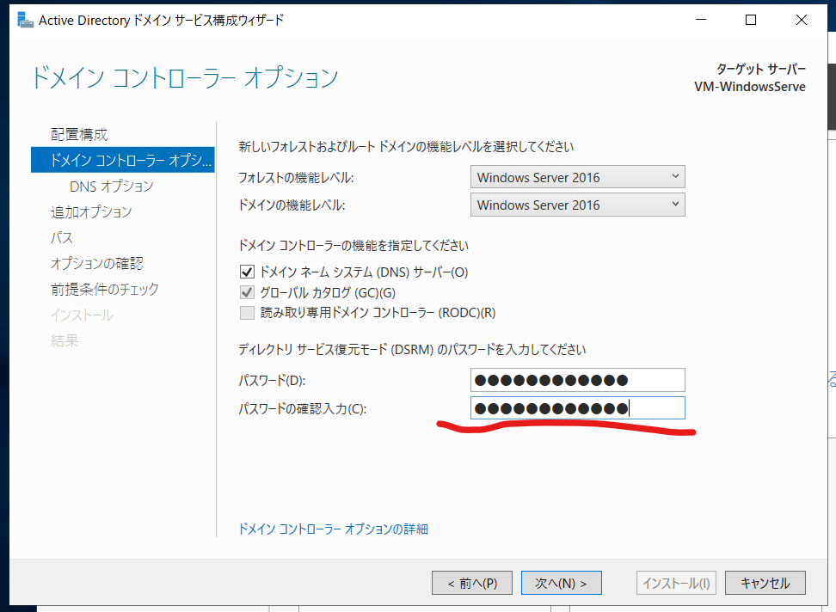
Task: Click the ドメイン コントローラー オプション page heading
Action: (185, 77)
